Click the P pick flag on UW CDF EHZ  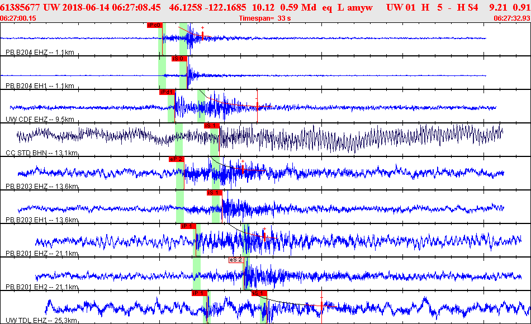167,92
